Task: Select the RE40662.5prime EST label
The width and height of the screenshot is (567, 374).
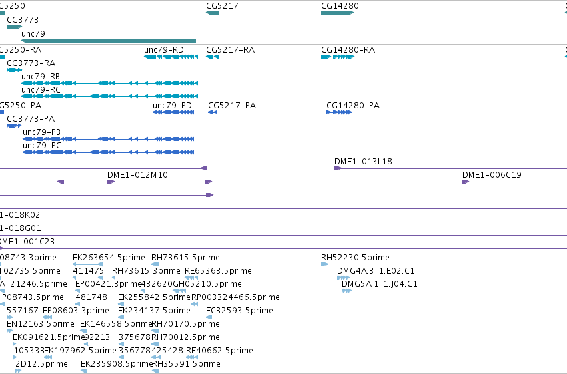Action: (x=219, y=351)
